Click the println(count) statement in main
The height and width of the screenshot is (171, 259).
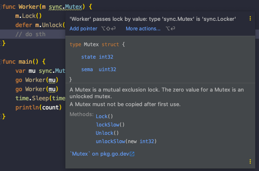click(x=35, y=107)
